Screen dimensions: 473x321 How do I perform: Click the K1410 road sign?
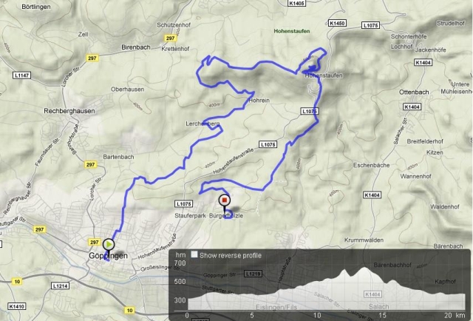(x=16, y=306)
